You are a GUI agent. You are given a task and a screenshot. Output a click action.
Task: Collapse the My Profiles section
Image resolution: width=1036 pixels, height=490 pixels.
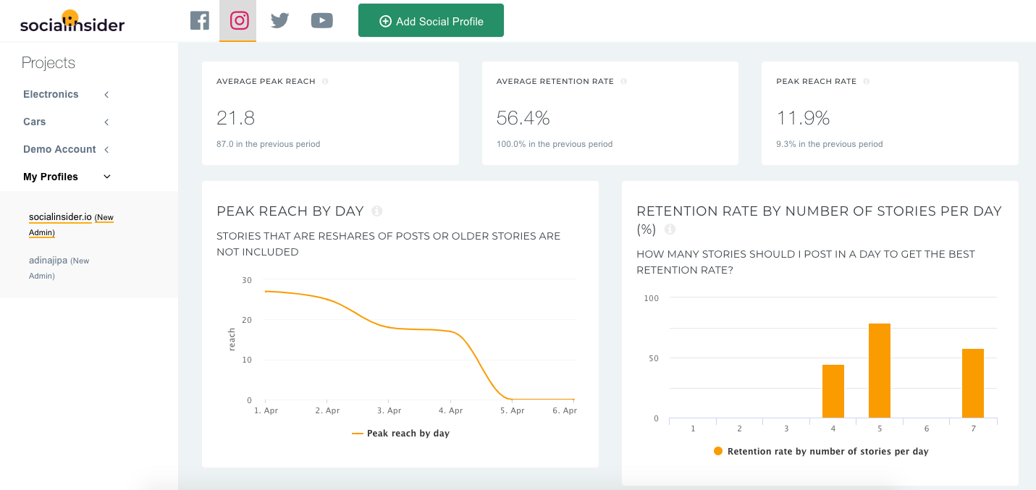pos(67,177)
